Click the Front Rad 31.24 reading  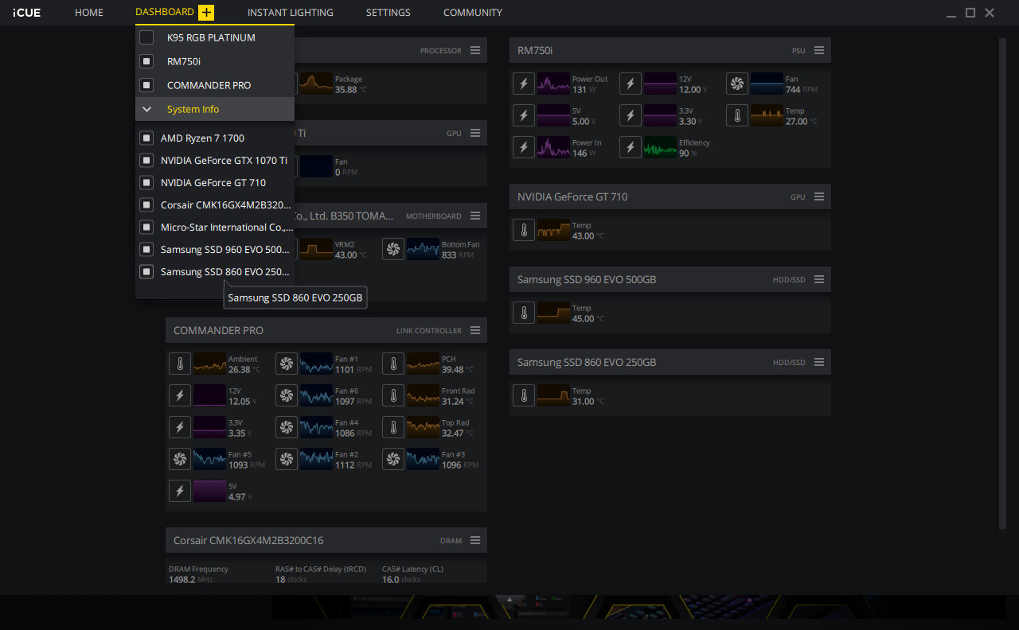pos(458,401)
